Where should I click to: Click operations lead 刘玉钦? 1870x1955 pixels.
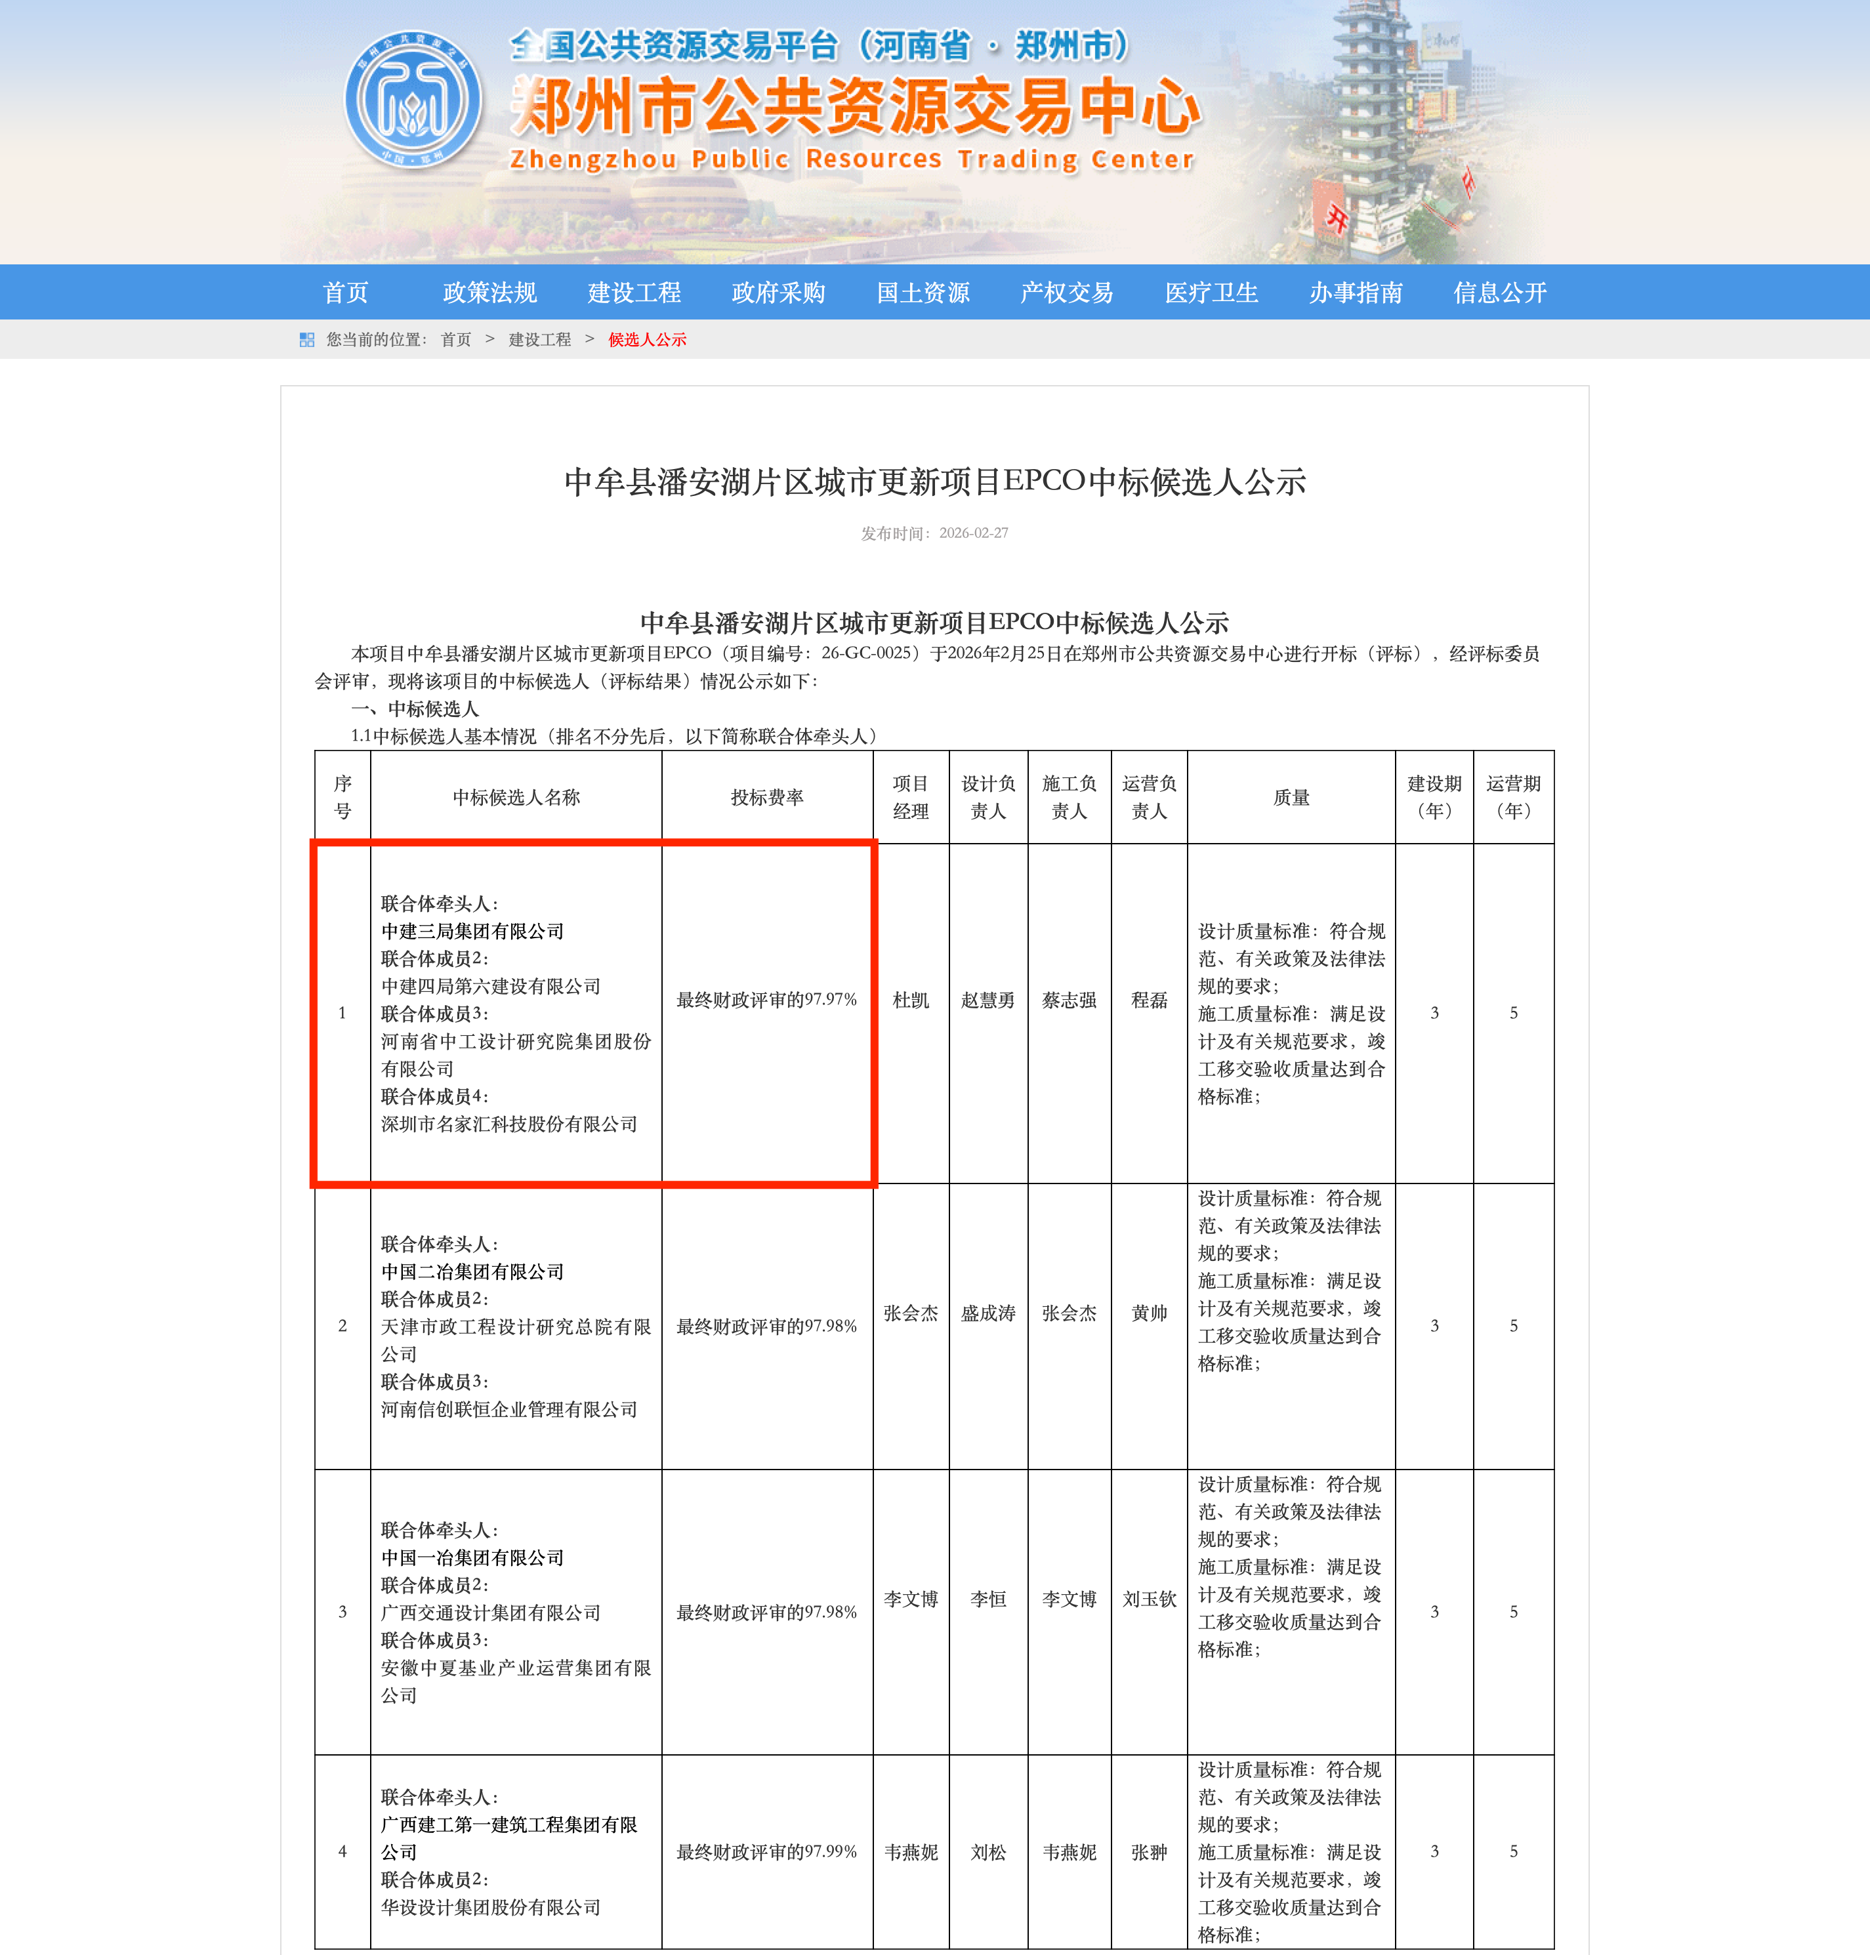(1148, 1599)
